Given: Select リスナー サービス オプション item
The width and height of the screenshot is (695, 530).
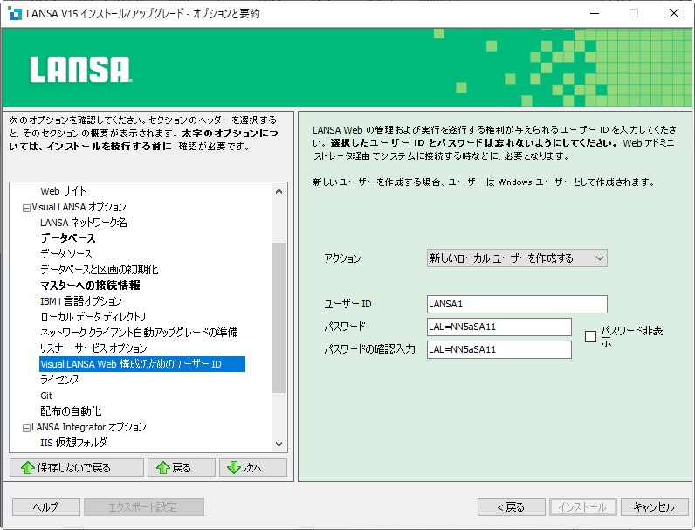Looking at the screenshot, I should (x=93, y=348).
